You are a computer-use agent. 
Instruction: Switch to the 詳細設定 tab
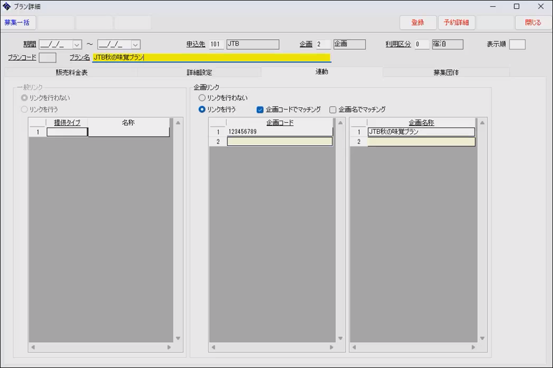tap(199, 72)
